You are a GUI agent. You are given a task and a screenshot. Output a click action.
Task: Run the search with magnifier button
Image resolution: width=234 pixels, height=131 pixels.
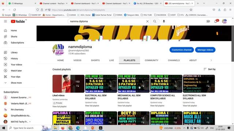(x=155, y=21)
